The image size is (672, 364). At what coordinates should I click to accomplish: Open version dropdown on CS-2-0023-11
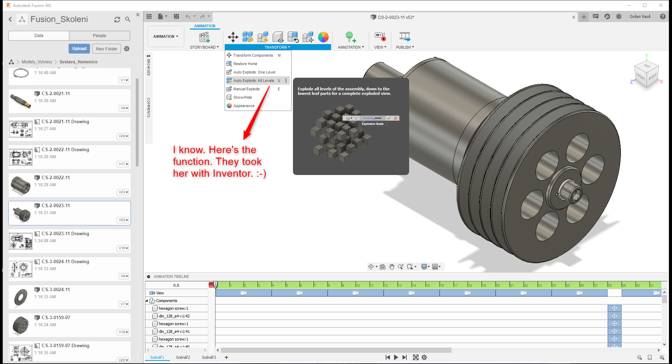[x=123, y=220]
